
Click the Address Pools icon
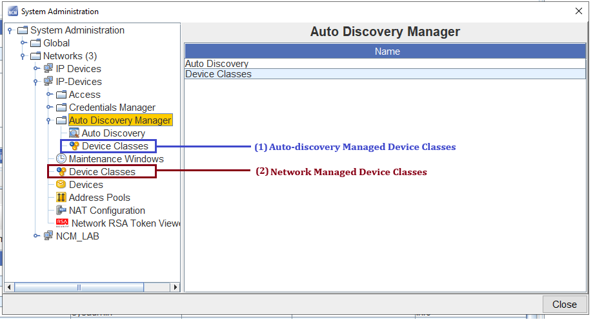click(x=61, y=198)
